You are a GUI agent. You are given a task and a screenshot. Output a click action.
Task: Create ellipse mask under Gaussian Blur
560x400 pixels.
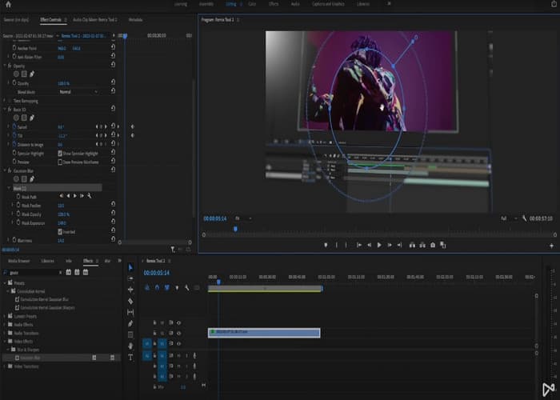point(16,179)
